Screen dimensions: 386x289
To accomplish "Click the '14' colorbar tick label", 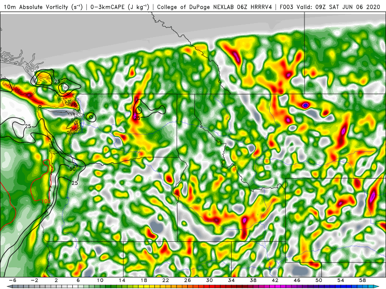I will (x=122, y=280).
